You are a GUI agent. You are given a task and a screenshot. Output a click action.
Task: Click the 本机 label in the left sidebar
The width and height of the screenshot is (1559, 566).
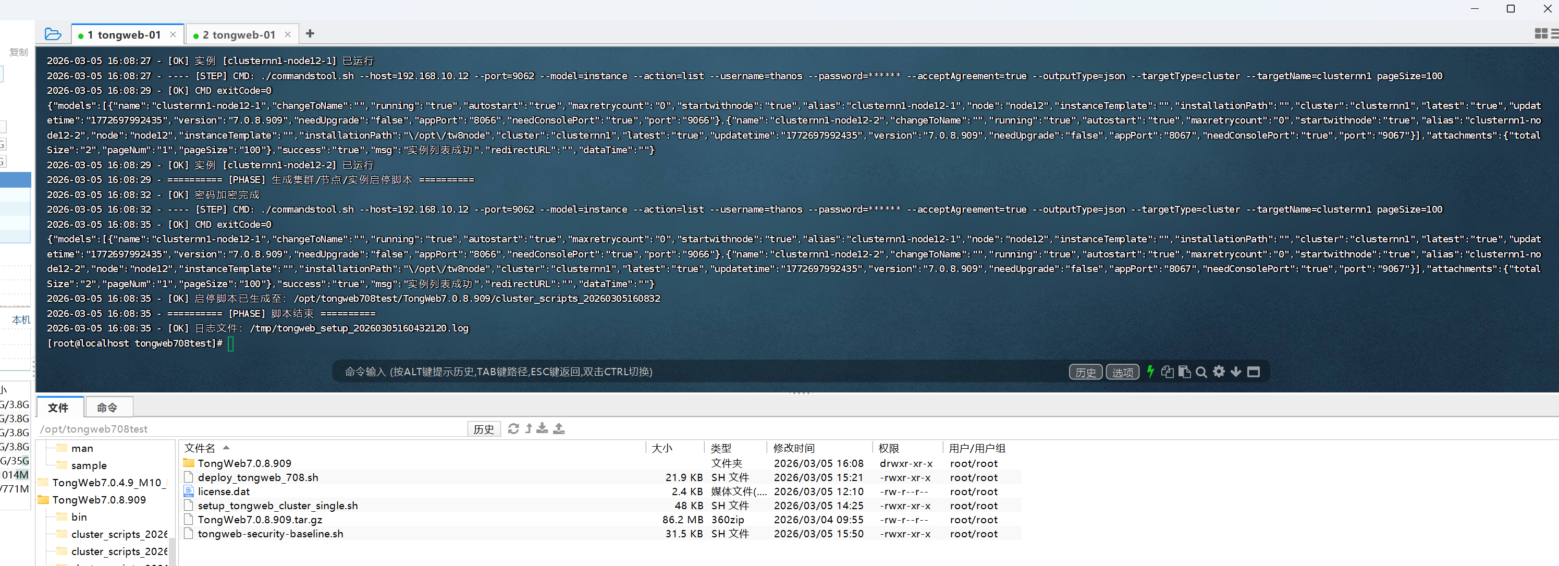click(x=21, y=320)
